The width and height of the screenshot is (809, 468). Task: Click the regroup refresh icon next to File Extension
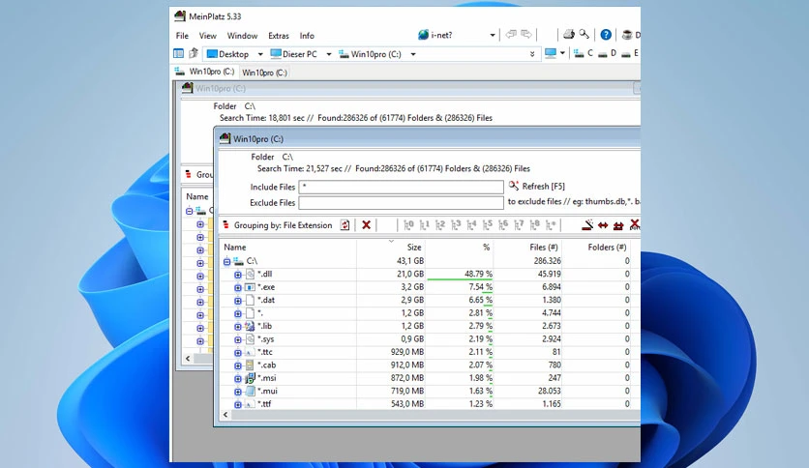point(345,224)
